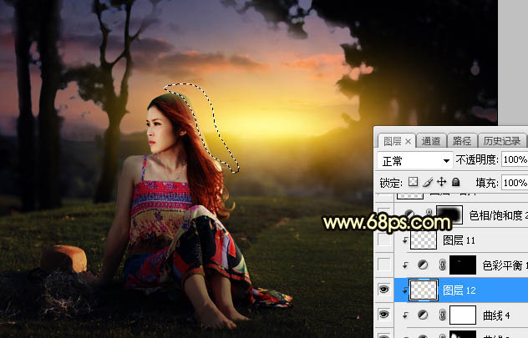
Task: Switch to the 路径 tab
Action: coord(462,141)
